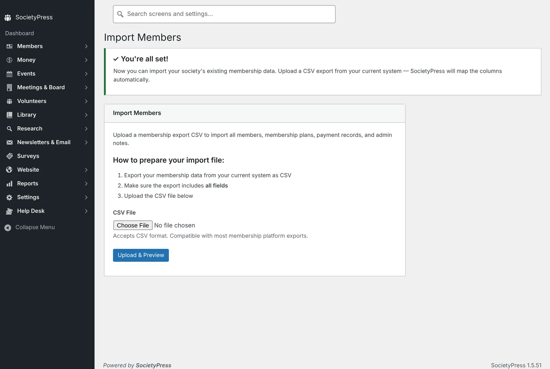Expand the Newsletters & Email chevron
Image resolution: width=550 pixels, height=369 pixels.
coord(86,142)
